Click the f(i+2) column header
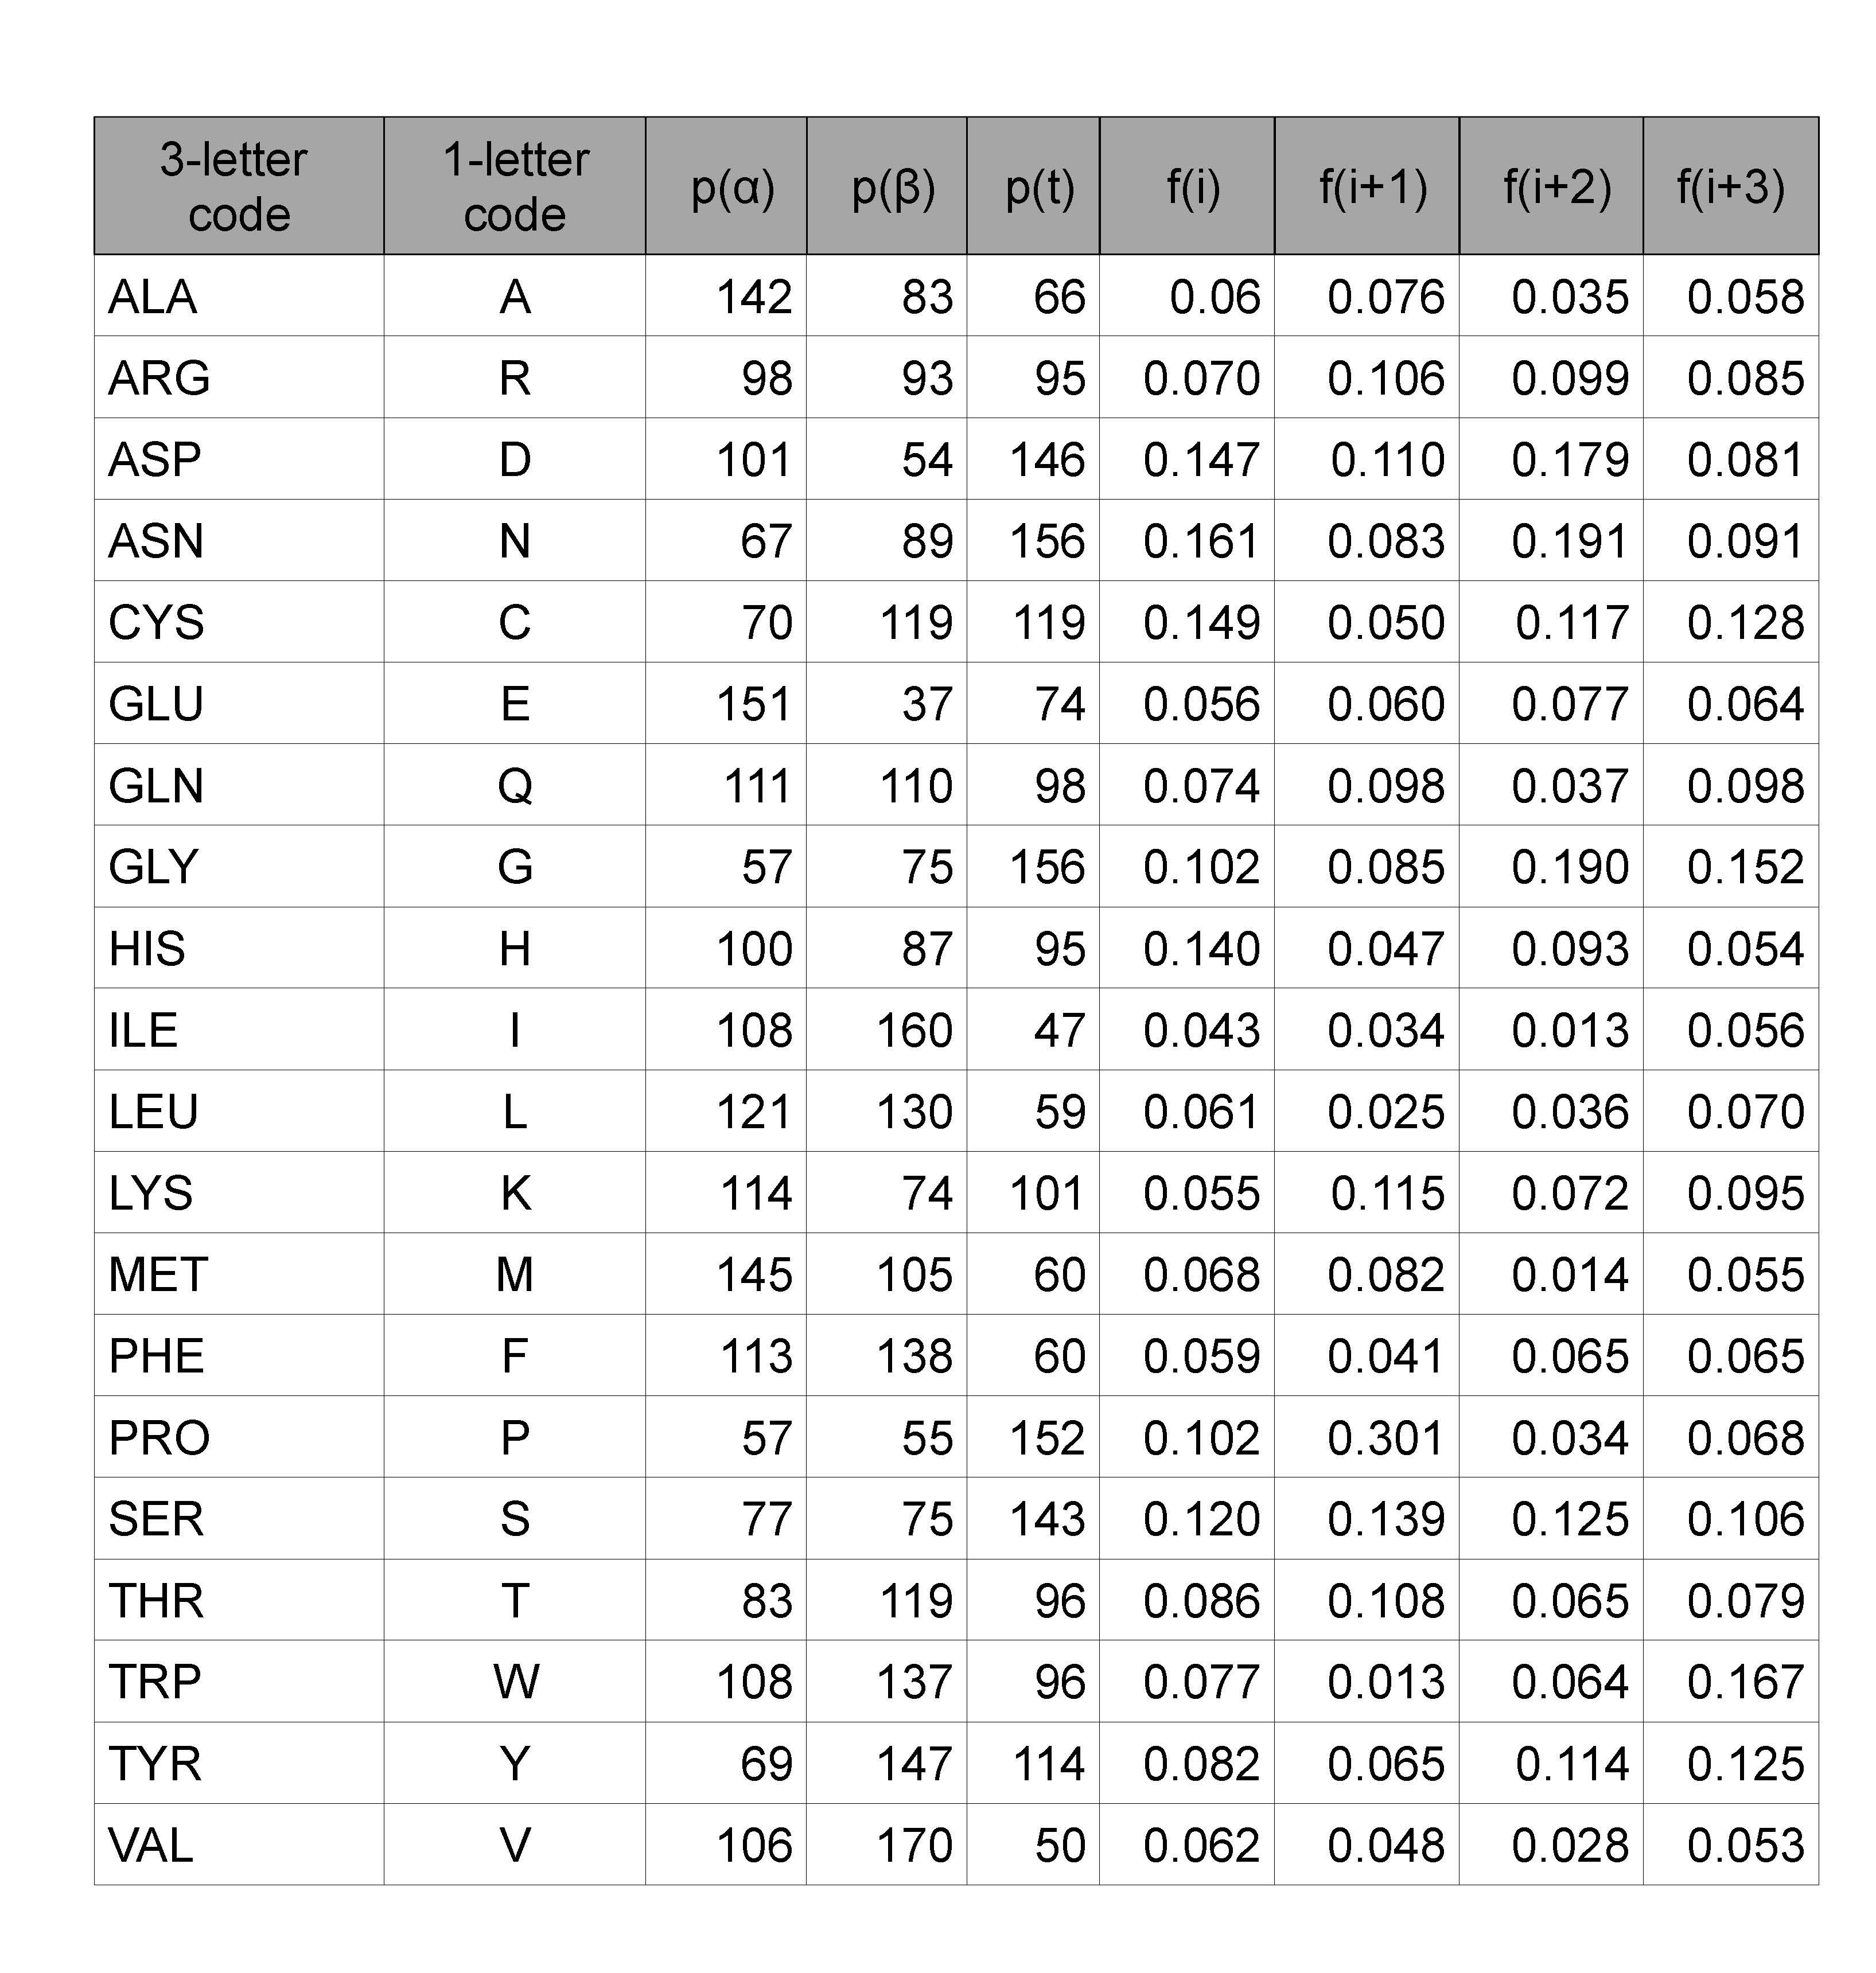The width and height of the screenshot is (1876, 1973). pyautogui.click(x=1557, y=187)
